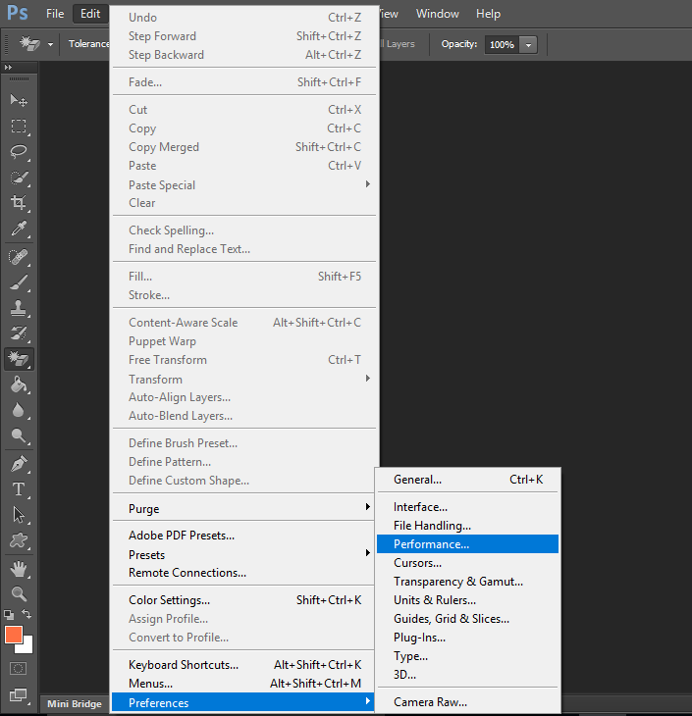Image resolution: width=692 pixels, height=716 pixels.
Task: Select the Blur tool
Action: pyautogui.click(x=19, y=410)
